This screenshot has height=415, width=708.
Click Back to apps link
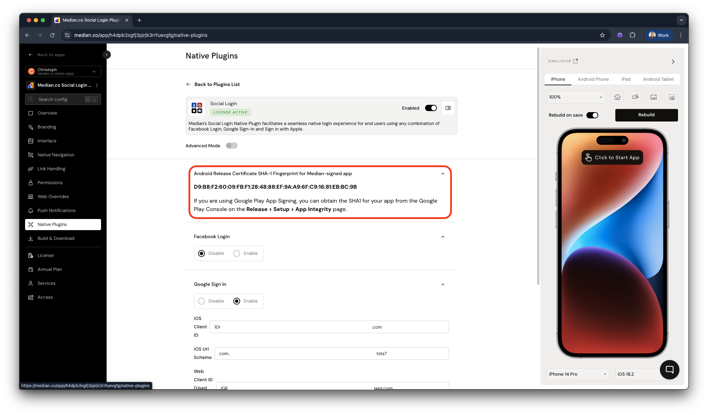47,55
